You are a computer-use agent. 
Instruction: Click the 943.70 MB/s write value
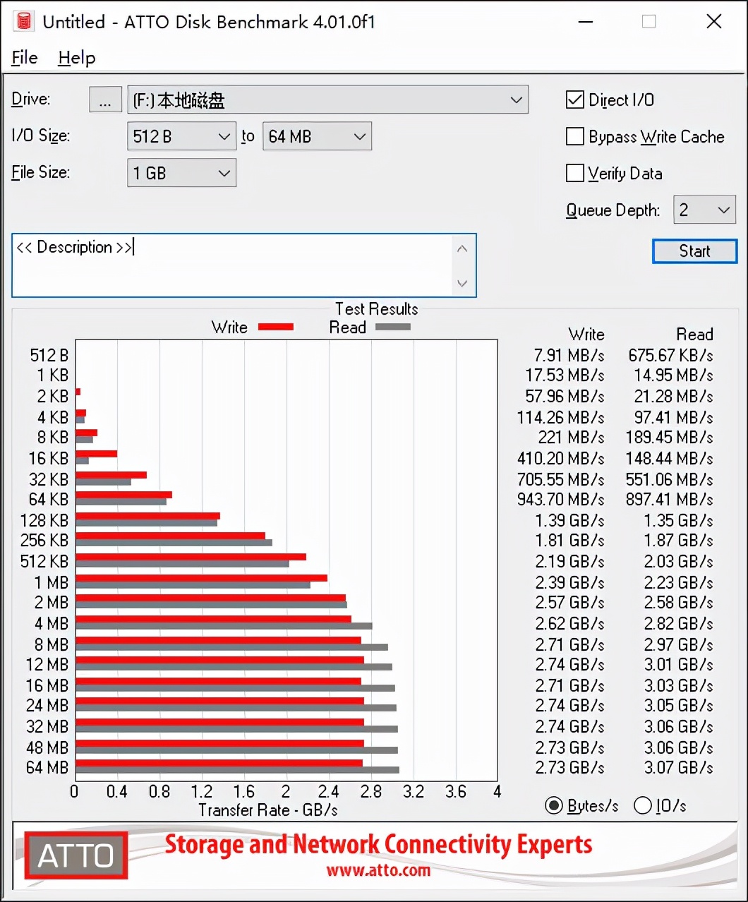point(560,500)
